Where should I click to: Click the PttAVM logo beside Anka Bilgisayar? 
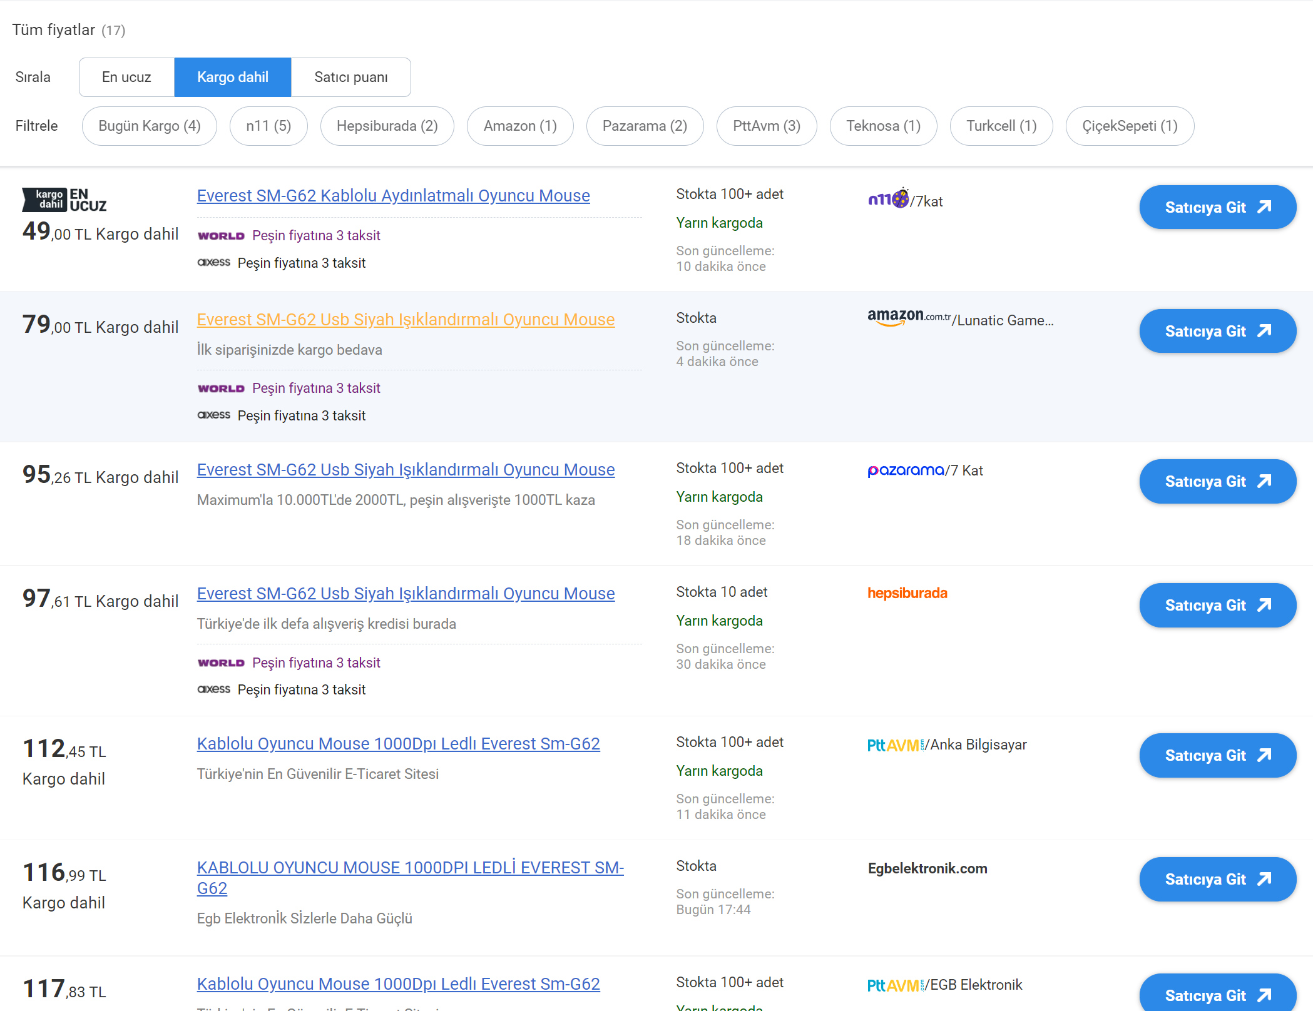click(x=896, y=745)
